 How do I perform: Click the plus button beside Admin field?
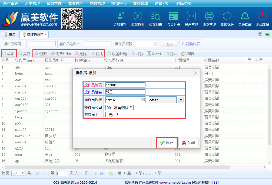point(181,100)
